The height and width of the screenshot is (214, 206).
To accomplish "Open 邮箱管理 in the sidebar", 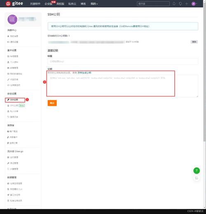I will tap(14, 68).
